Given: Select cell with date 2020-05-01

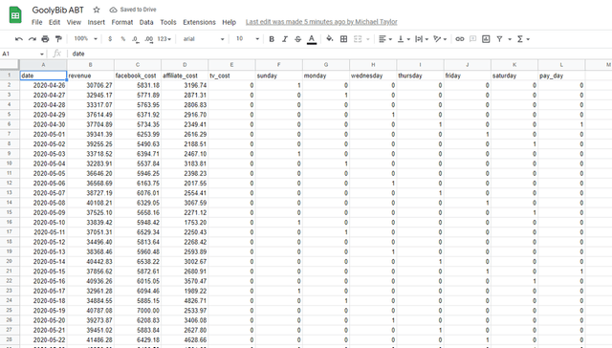Looking at the screenshot, I should pyautogui.click(x=43, y=134).
